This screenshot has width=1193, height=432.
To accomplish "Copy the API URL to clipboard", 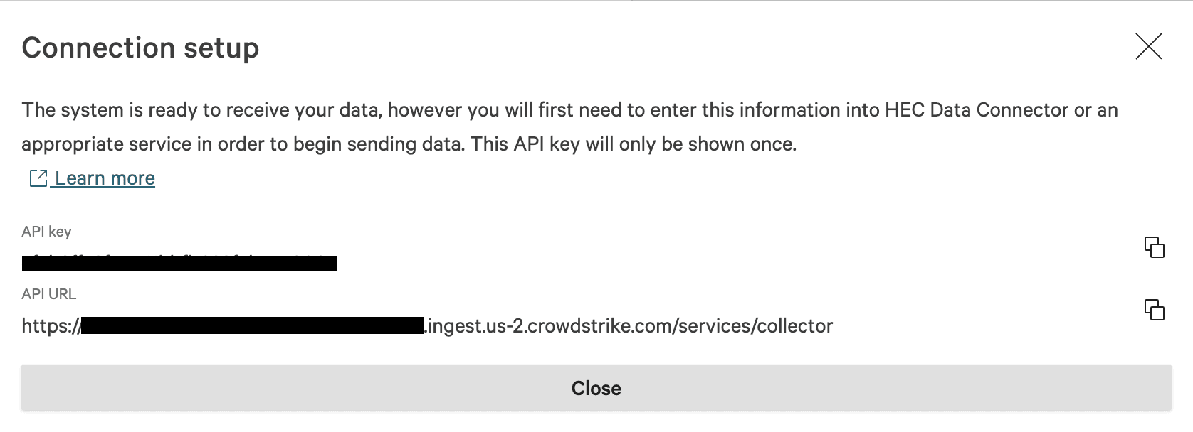I will 1154,310.
